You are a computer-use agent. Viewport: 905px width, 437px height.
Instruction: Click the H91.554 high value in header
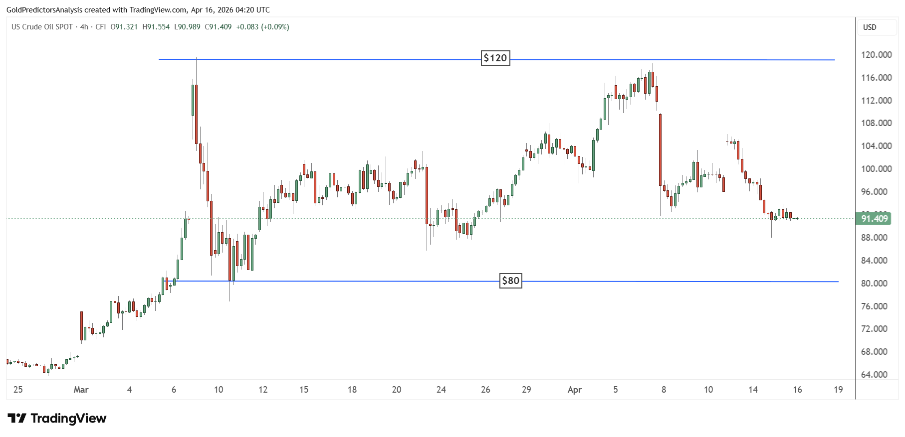coord(156,27)
